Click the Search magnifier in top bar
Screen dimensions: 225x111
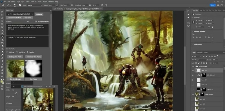point(218,5)
